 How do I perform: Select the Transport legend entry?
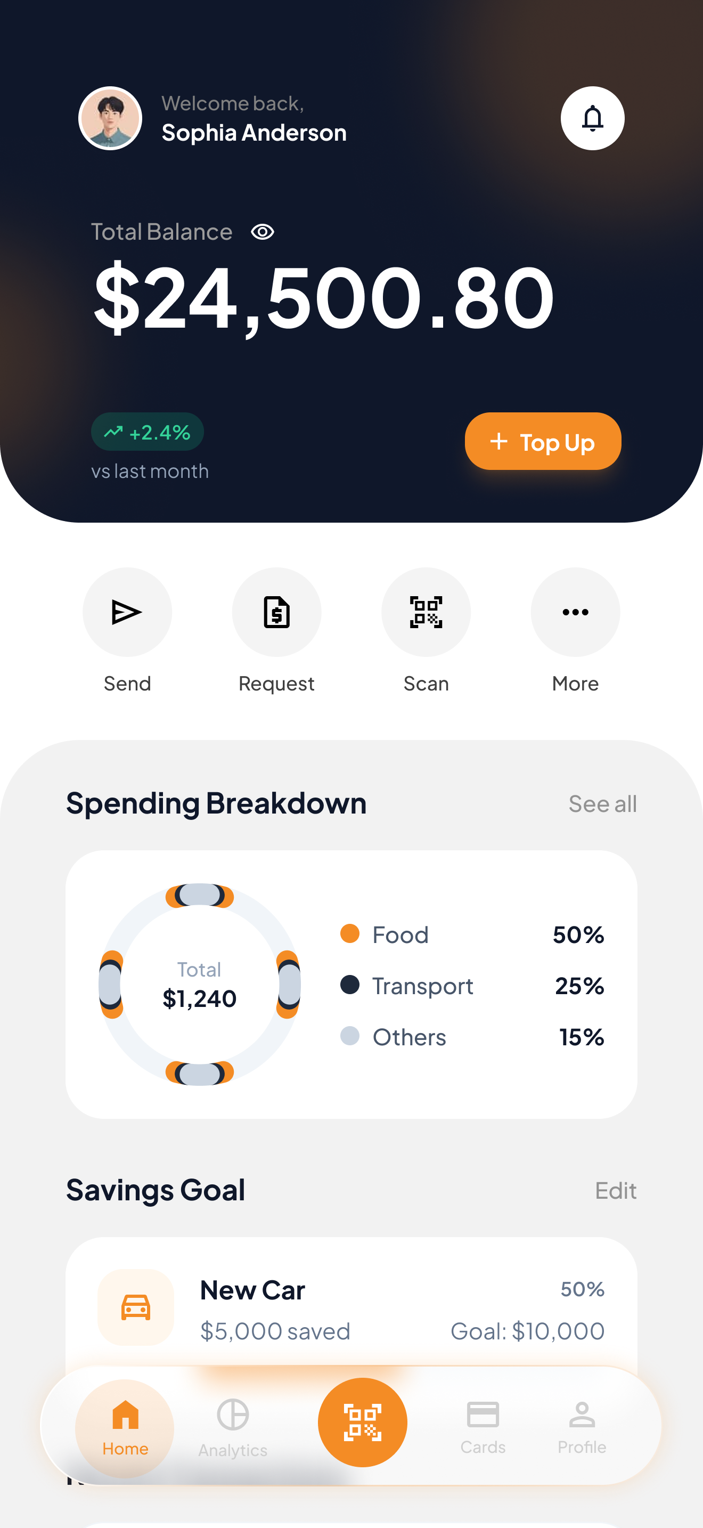click(x=423, y=986)
